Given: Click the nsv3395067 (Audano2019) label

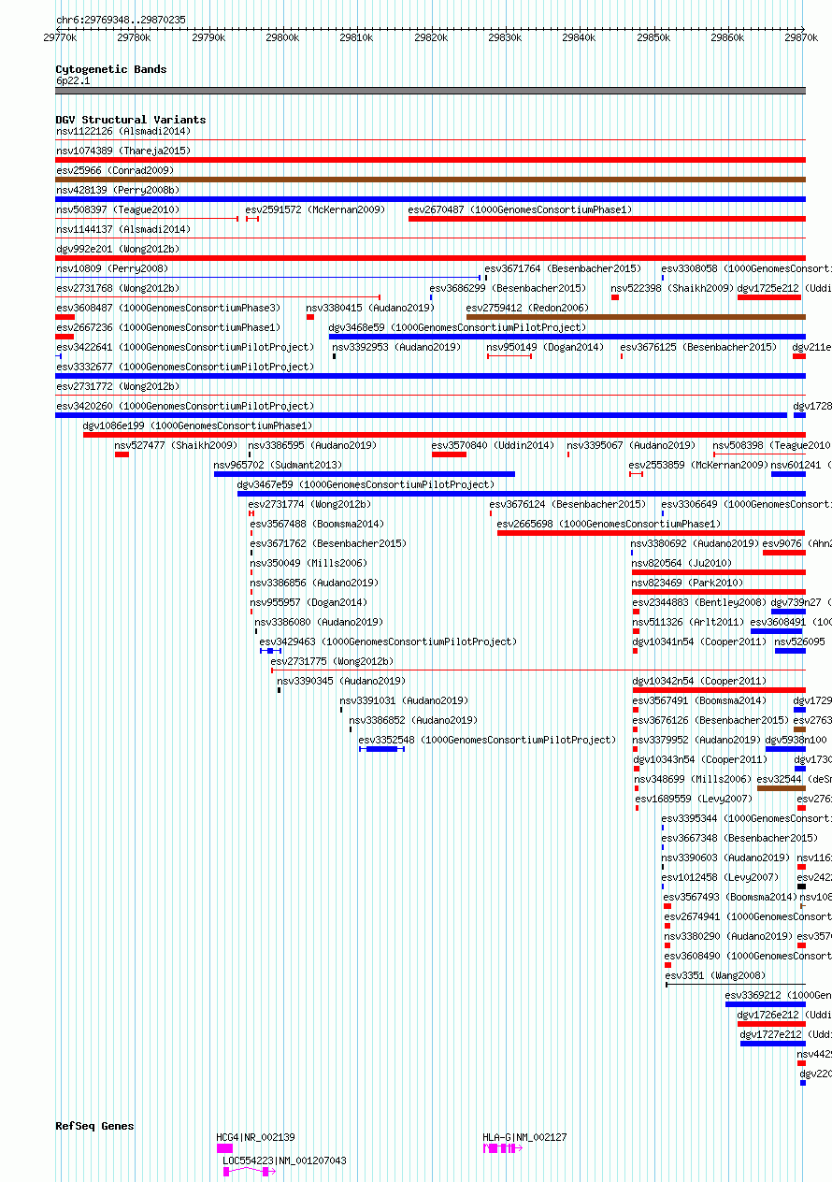Looking at the screenshot, I should pyautogui.click(x=631, y=445).
